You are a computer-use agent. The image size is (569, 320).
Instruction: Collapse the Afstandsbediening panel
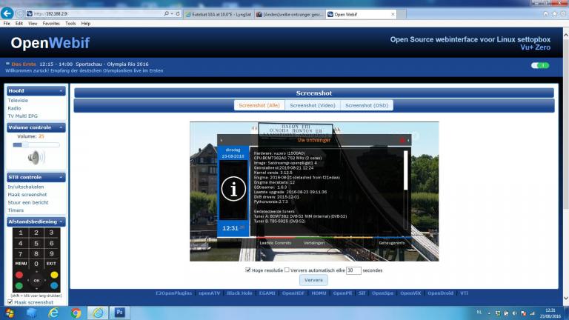pos(62,221)
